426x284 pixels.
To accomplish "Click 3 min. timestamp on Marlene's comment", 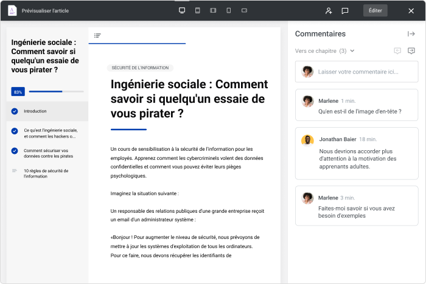I will coord(347,198).
